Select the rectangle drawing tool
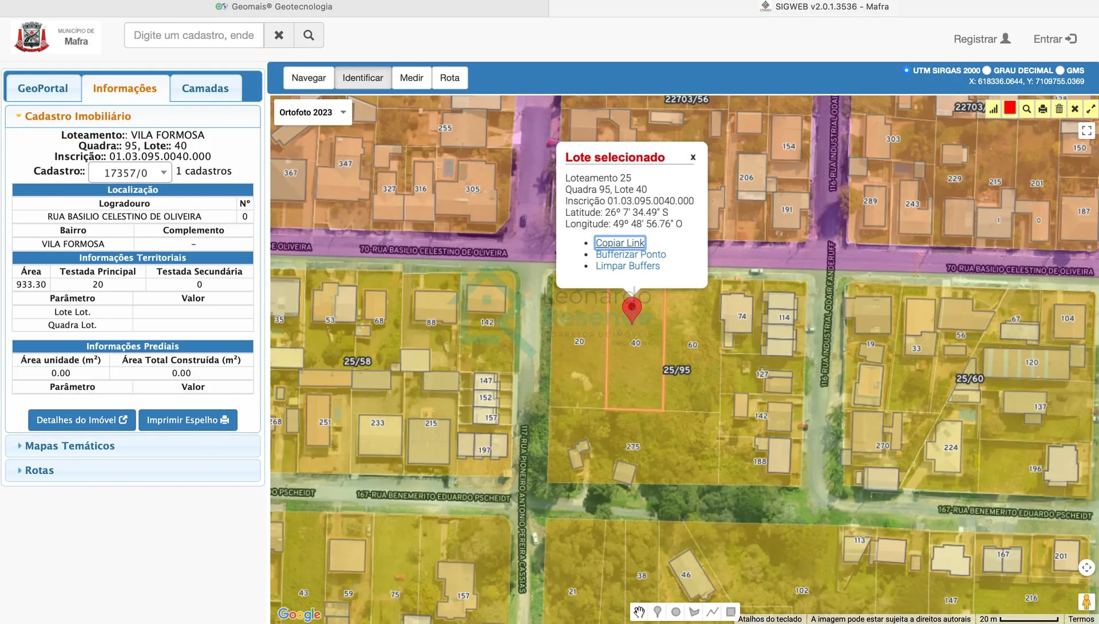This screenshot has height=624, width=1099. (730, 612)
